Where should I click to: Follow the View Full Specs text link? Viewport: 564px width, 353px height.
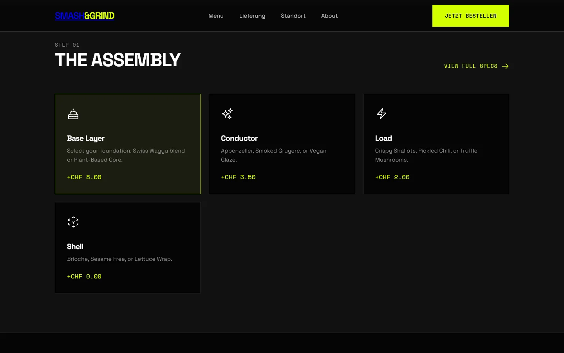tap(470, 66)
